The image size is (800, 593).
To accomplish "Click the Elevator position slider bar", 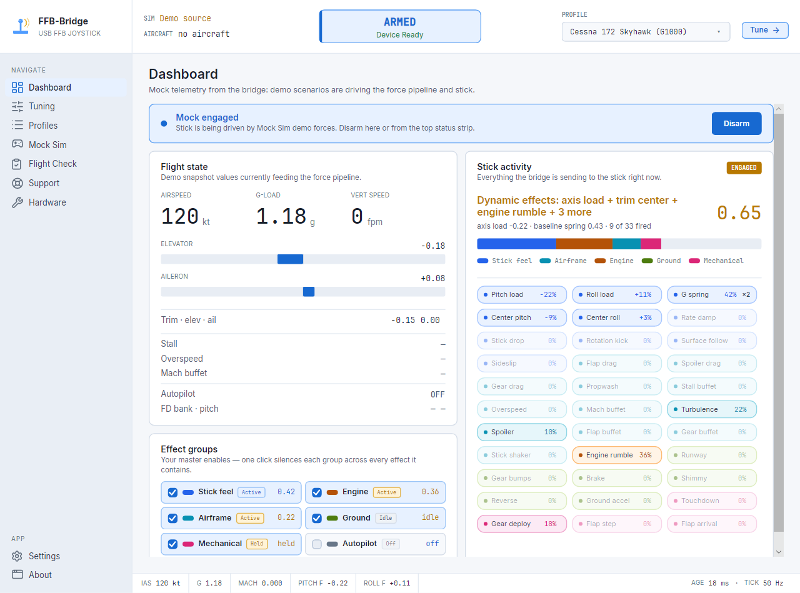I will click(x=303, y=259).
